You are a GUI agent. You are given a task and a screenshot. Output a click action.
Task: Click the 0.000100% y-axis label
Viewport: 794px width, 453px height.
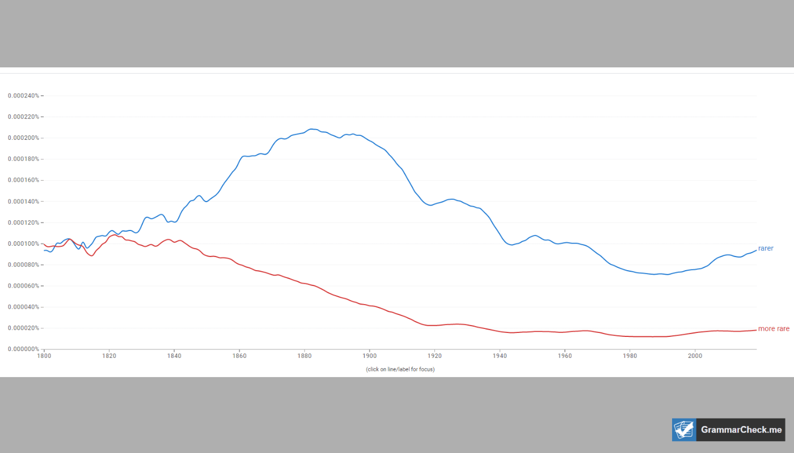(x=23, y=243)
